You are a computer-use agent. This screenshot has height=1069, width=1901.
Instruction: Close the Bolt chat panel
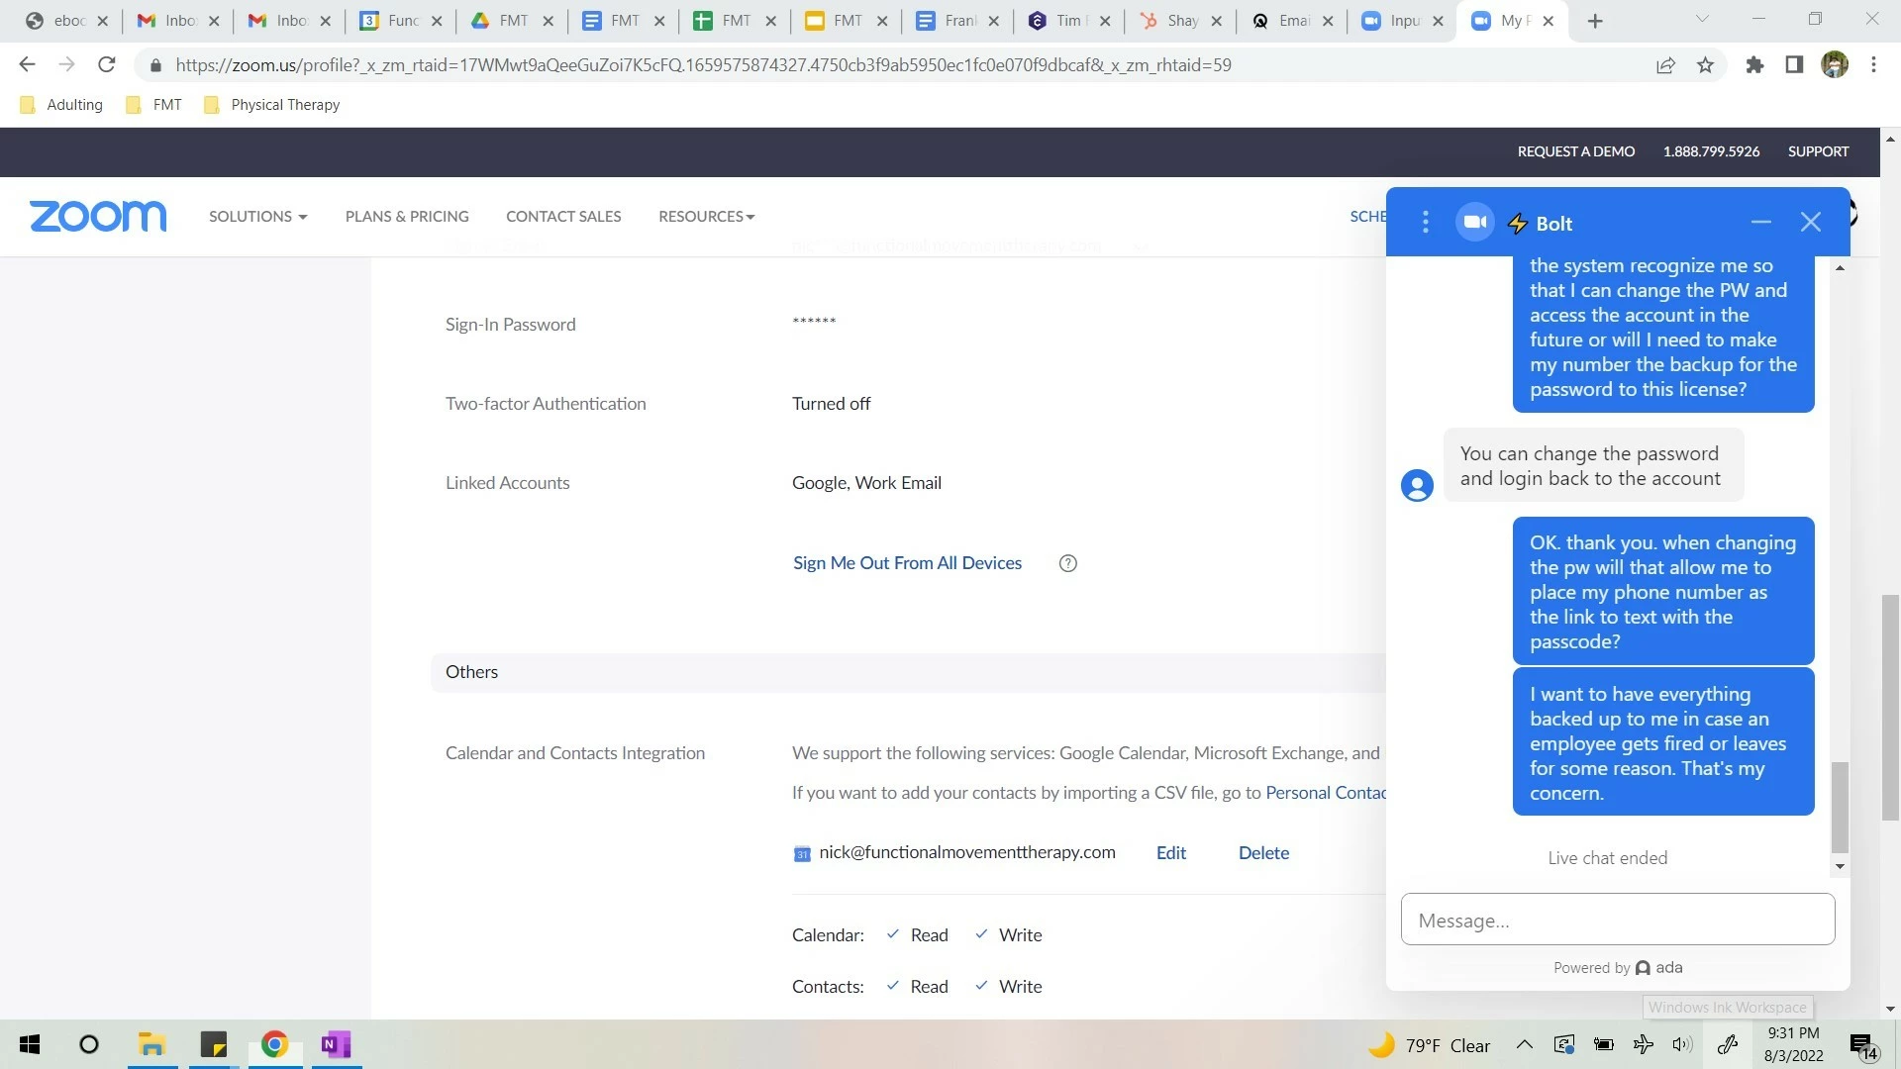(x=1811, y=223)
